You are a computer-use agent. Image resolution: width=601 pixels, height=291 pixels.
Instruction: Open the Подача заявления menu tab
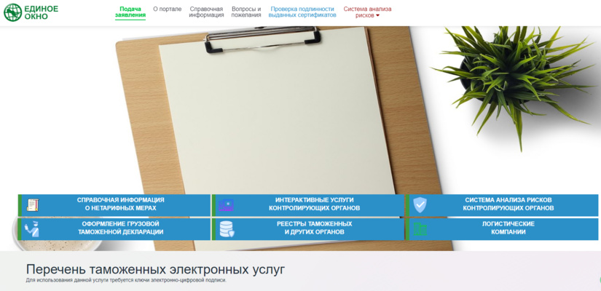[x=130, y=12]
